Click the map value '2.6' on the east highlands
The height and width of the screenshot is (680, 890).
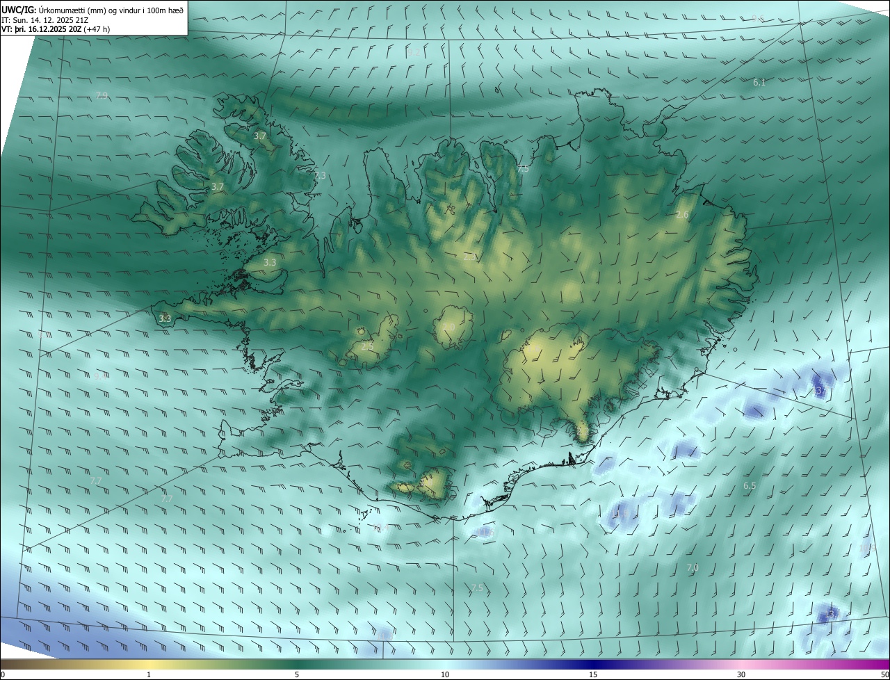tap(682, 215)
